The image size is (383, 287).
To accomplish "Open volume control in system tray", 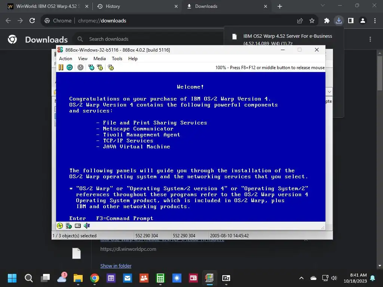I will pyautogui.click(x=334, y=278).
